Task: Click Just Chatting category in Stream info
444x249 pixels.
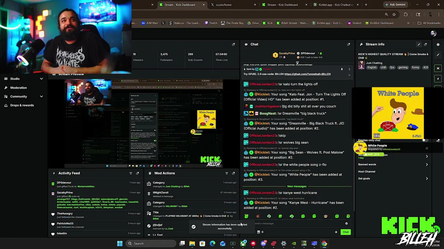Action: 374,63
